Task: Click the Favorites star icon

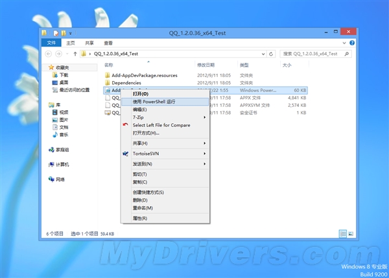Action: [x=51, y=67]
